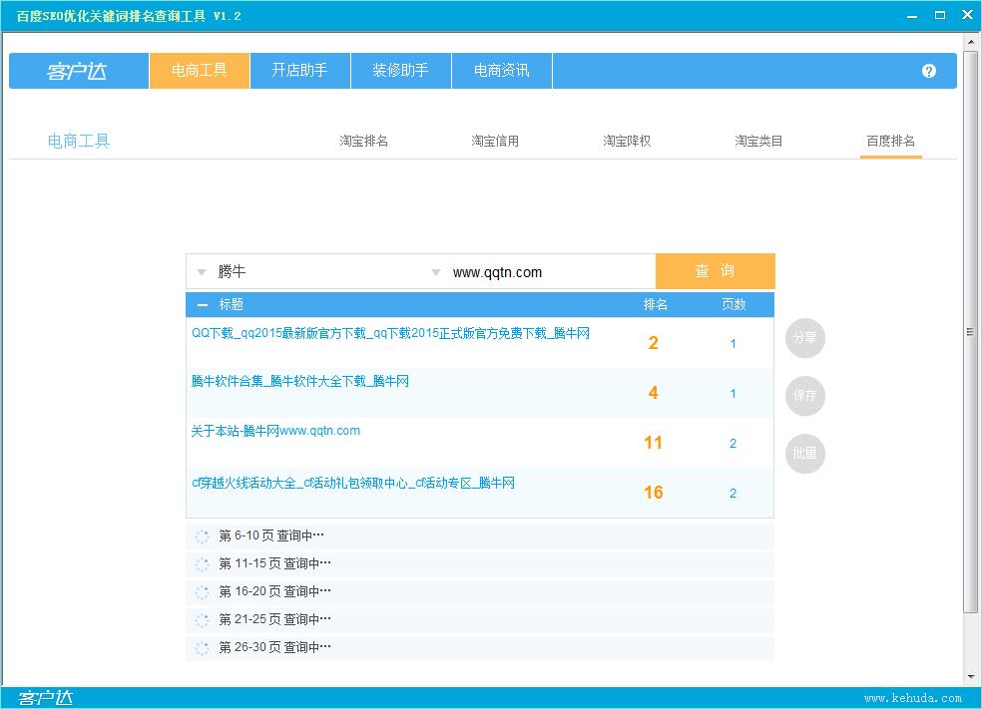Screen dimensions: 982x709
Task: Switch to the 淘宝降权 sub-tab
Action: point(627,142)
